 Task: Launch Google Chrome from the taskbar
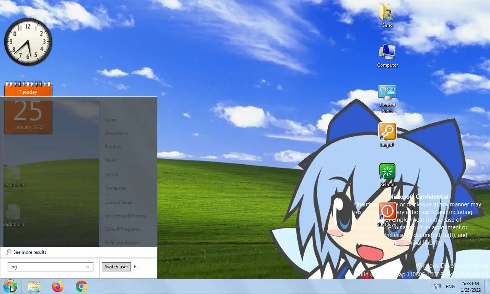[x=81, y=286]
